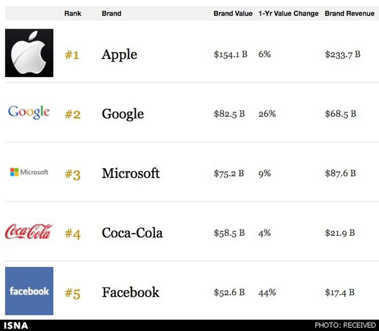
Task: Open the Facebook brand name link
Action: click(x=130, y=292)
